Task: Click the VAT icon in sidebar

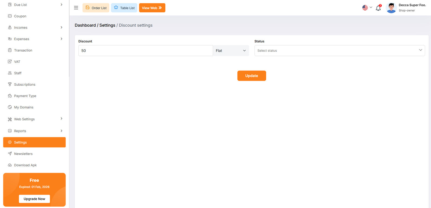Action: (10, 62)
